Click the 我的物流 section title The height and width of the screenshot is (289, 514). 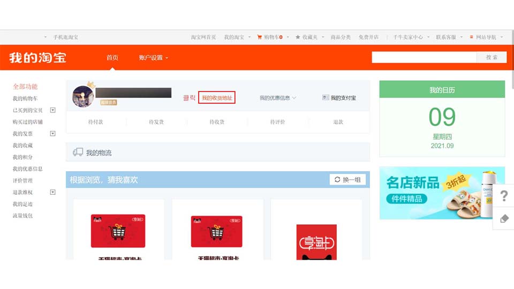(x=99, y=153)
